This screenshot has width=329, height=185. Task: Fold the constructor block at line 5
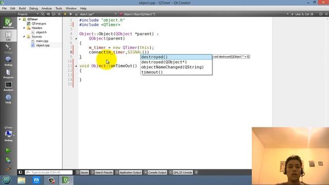point(76,39)
